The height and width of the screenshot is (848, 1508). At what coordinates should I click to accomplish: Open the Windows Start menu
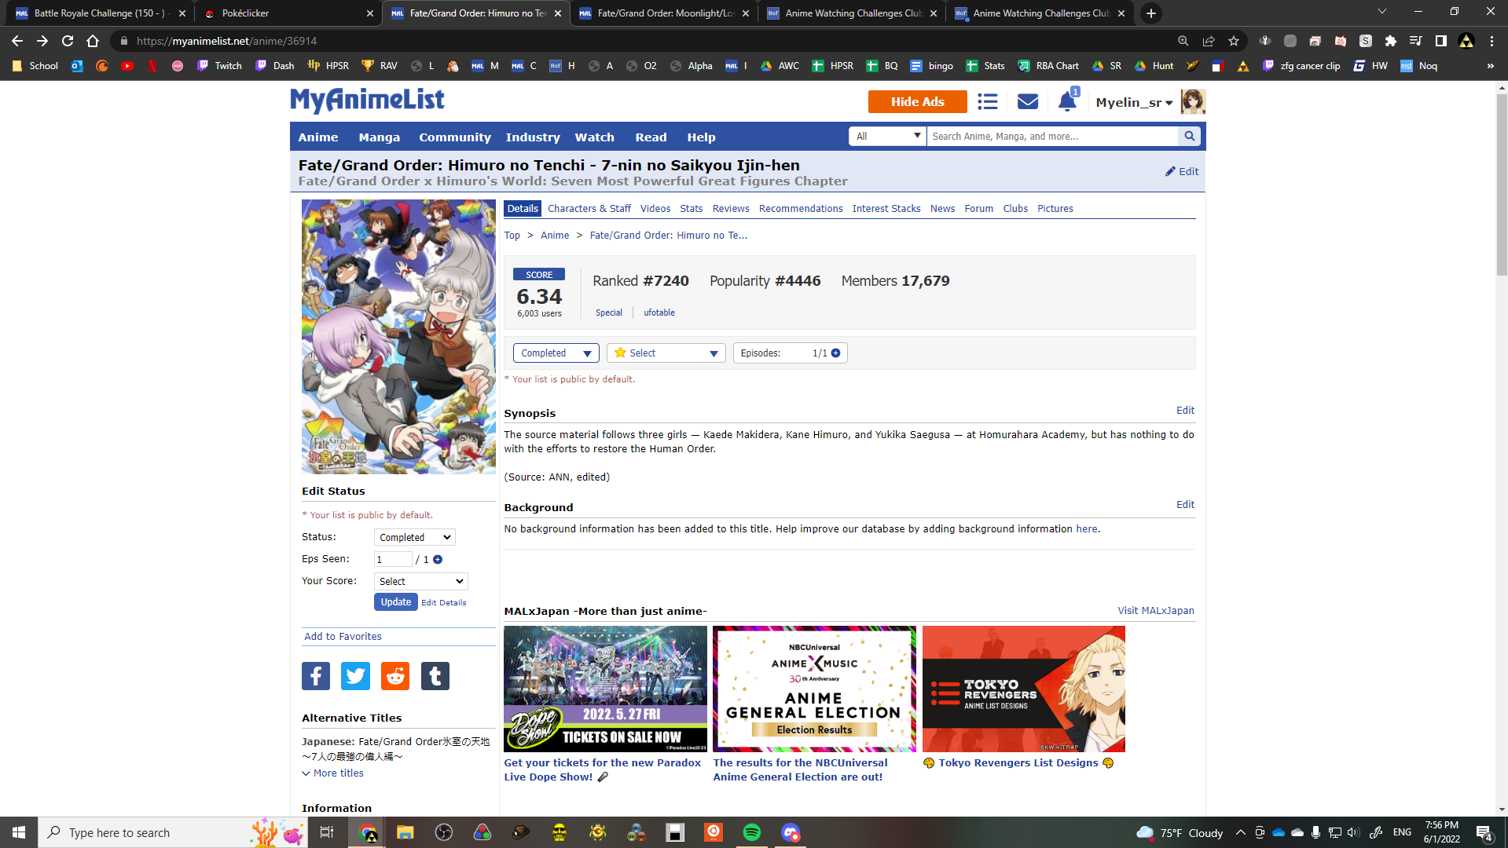coord(19,832)
